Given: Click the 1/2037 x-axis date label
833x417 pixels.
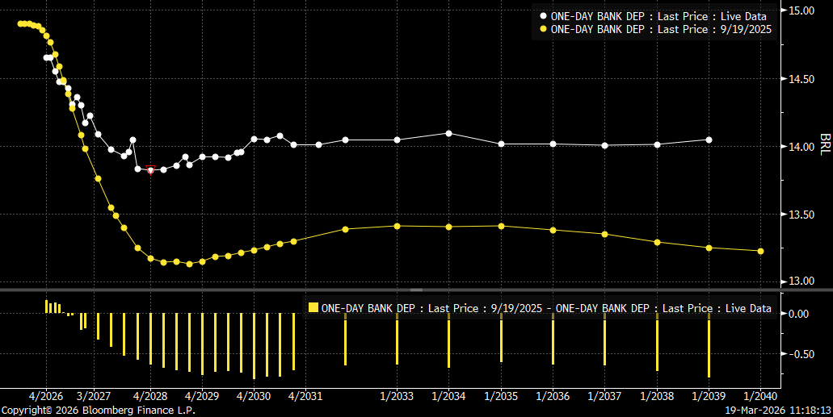Looking at the screenshot, I should (x=604, y=396).
